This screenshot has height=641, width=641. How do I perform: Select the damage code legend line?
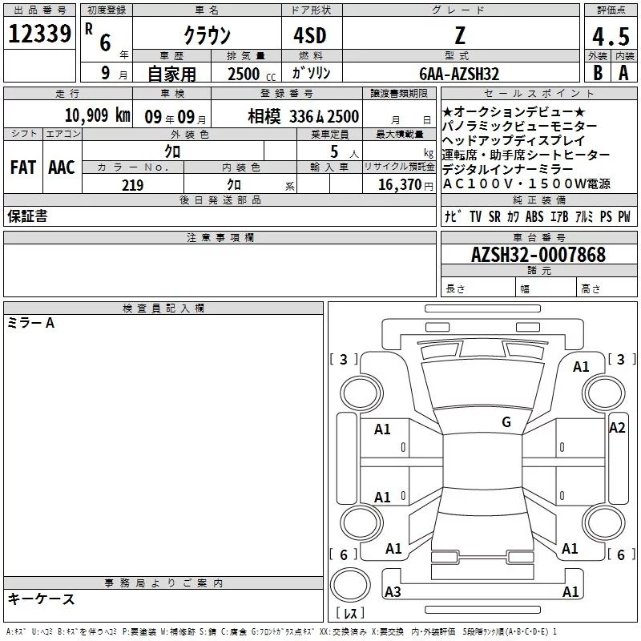(x=281, y=632)
